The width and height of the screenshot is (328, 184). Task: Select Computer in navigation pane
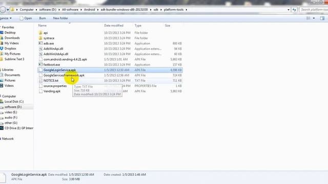(x=9, y=96)
